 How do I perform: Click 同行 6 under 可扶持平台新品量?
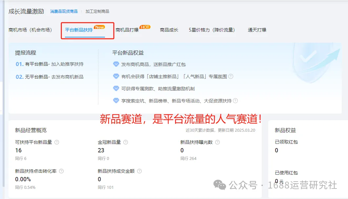pos(21,158)
